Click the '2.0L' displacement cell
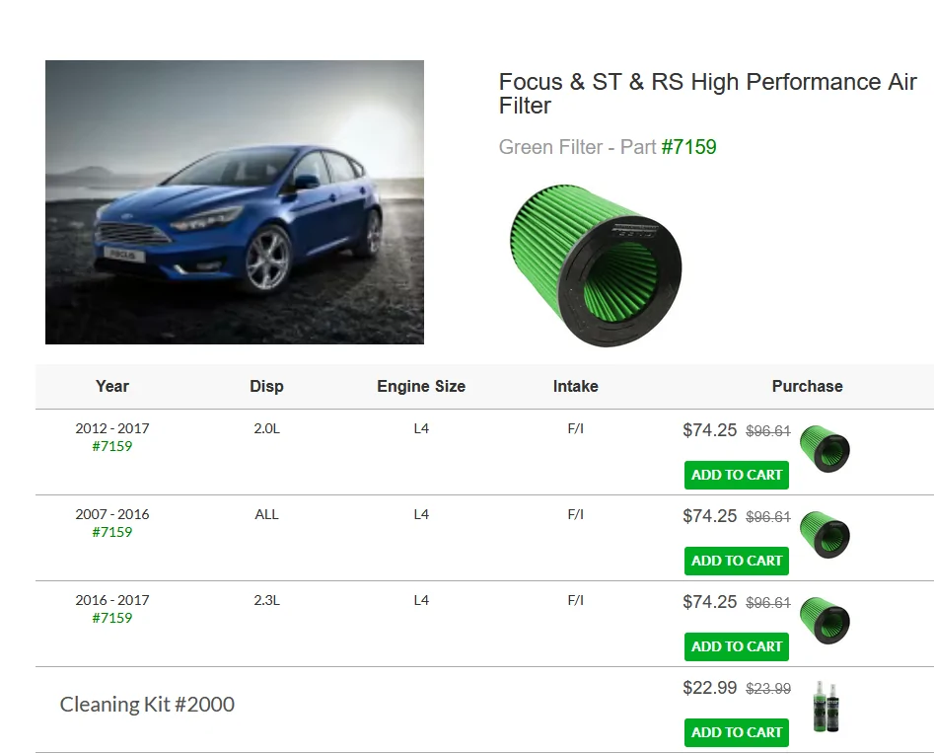934x754 pixels. click(x=266, y=428)
